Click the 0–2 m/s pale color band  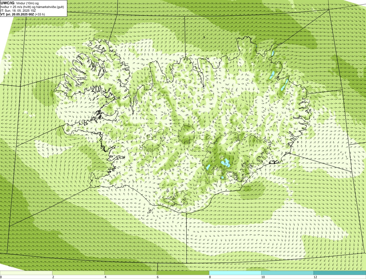(x=26, y=273)
